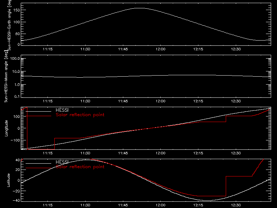
Task: Click Solar reflection point legend in Latitude plot
Action: 80,167
